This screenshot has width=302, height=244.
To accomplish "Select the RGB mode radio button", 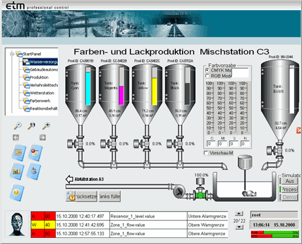I will point(207,76).
